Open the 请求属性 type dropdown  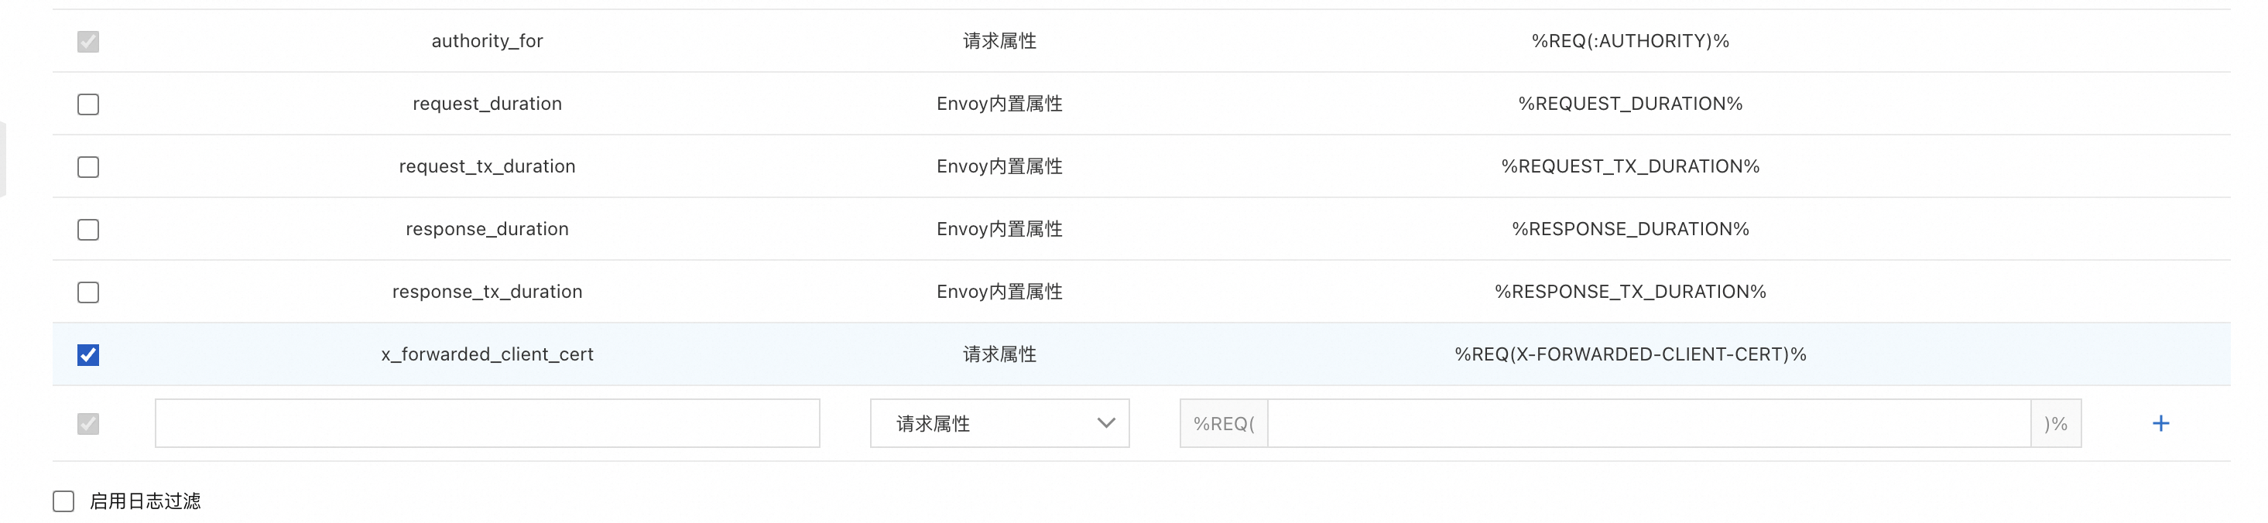[x=999, y=423]
